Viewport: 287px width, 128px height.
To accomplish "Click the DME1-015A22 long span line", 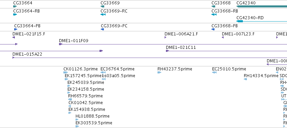I will point(150,58).
